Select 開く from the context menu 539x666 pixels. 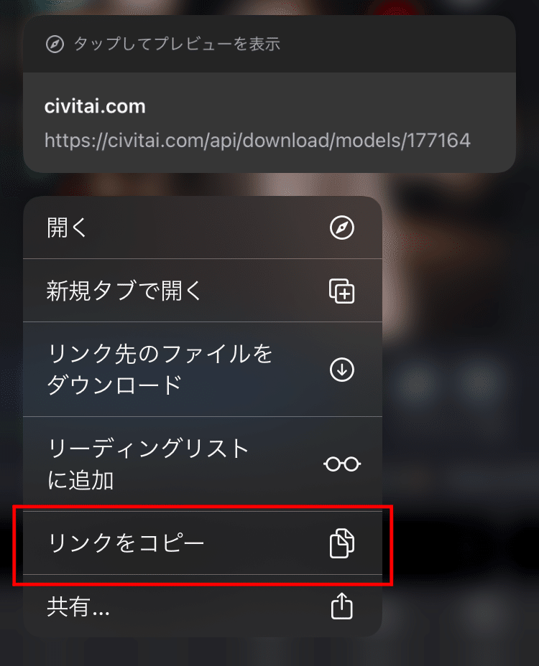coord(203,228)
